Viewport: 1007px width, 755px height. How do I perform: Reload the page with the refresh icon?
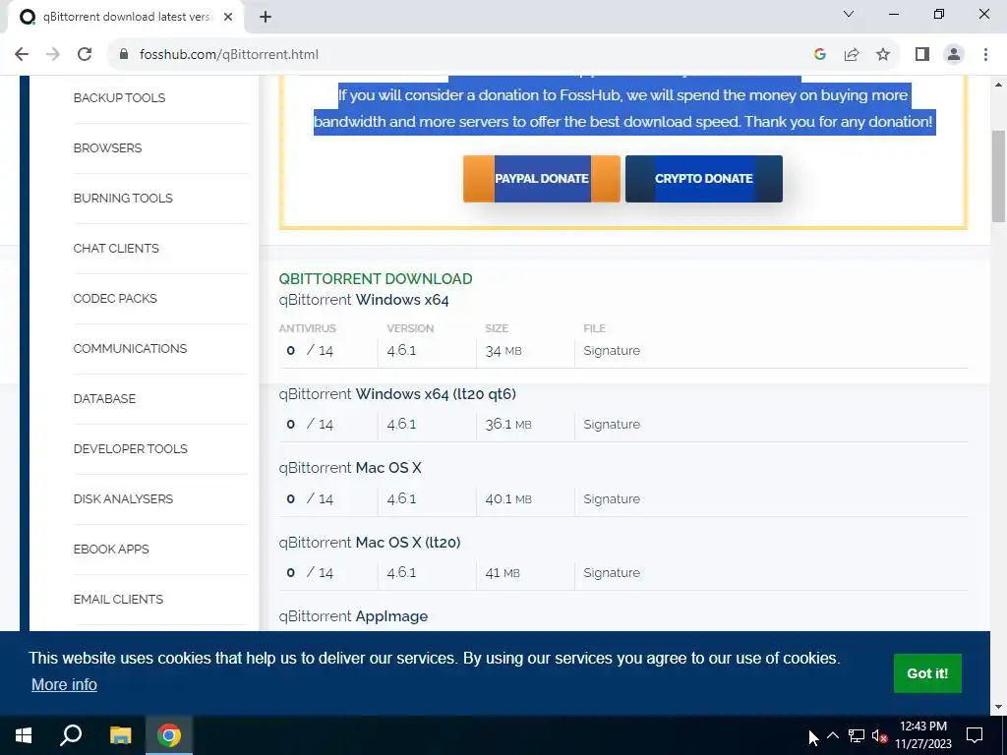tap(85, 55)
